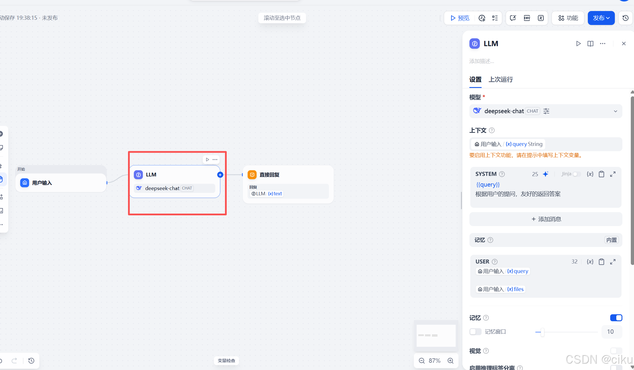
Task: Open the conversation variables panel
Action: click(513, 18)
